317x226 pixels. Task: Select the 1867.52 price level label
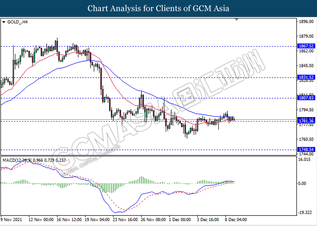(306, 46)
